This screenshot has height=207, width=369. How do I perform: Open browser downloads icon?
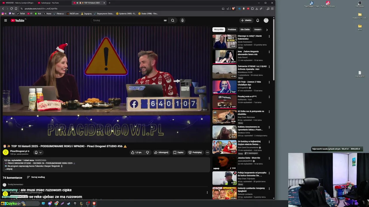click(257, 9)
